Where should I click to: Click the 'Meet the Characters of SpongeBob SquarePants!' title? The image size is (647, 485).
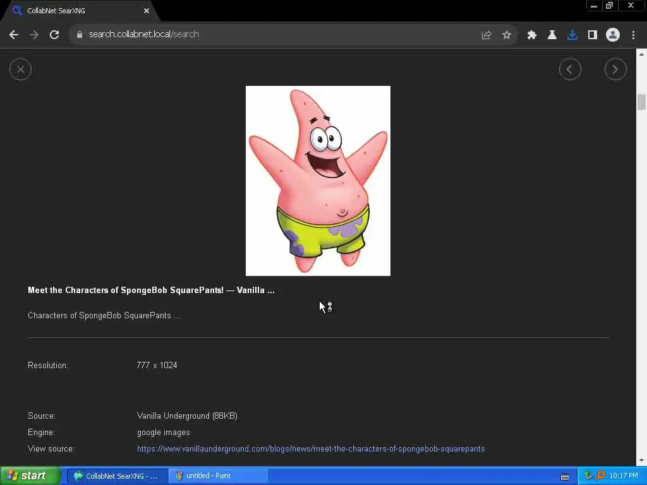151,290
